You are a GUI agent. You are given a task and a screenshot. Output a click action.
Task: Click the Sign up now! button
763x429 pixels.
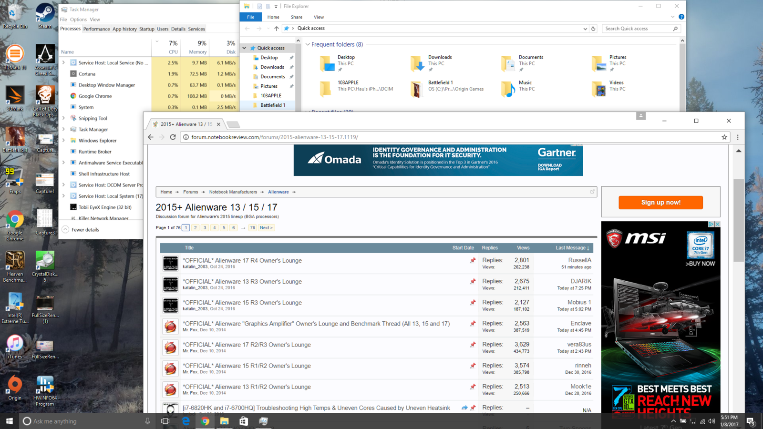pos(660,203)
